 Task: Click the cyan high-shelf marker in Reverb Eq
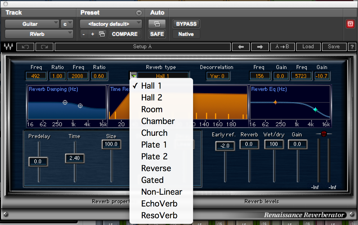[316, 109]
